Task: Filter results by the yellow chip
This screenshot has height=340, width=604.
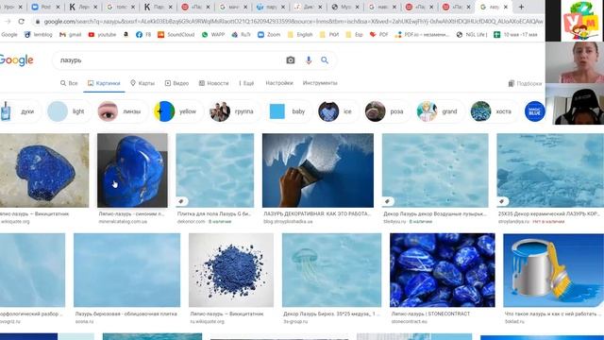Action: (x=178, y=111)
